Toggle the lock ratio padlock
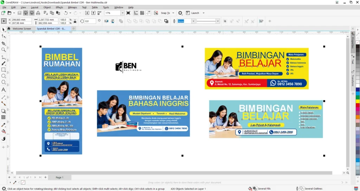The height and width of the screenshot is (191, 360). click(x=75, y=21)
